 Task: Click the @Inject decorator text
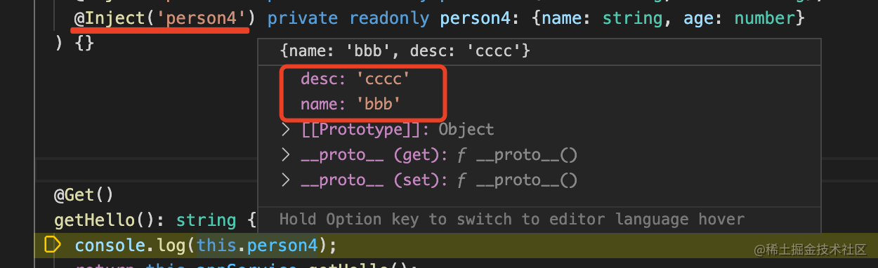pyautogui.click(x=109, y=18)
